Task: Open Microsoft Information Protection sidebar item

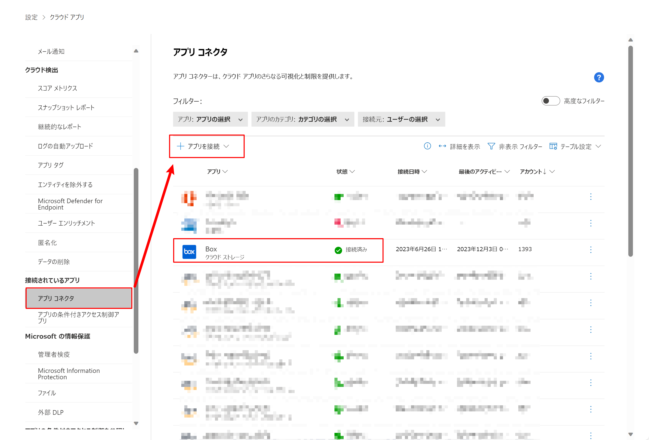Action: click(x=69, y=374)
